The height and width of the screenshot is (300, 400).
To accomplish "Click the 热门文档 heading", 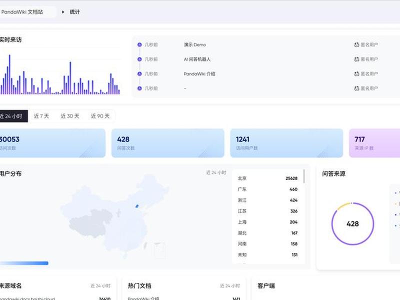I will point(139,285).
